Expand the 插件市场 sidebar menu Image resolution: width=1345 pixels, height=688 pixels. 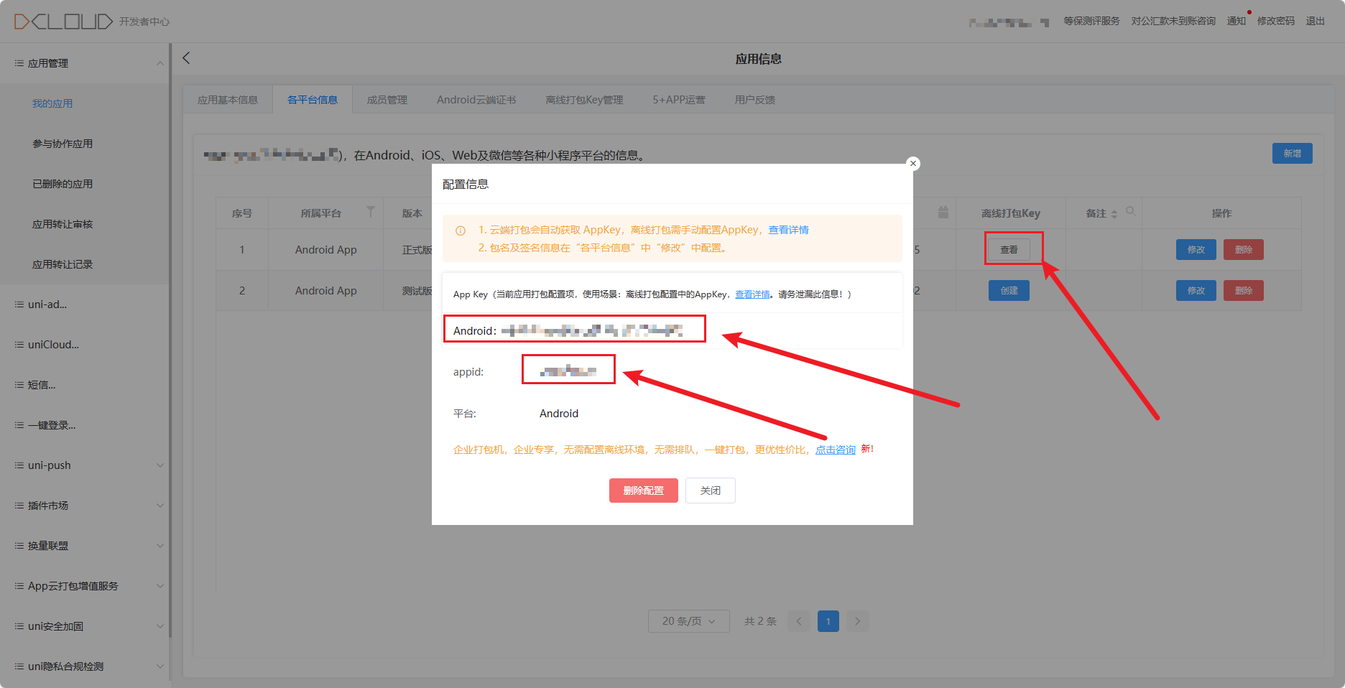point(160,506)
